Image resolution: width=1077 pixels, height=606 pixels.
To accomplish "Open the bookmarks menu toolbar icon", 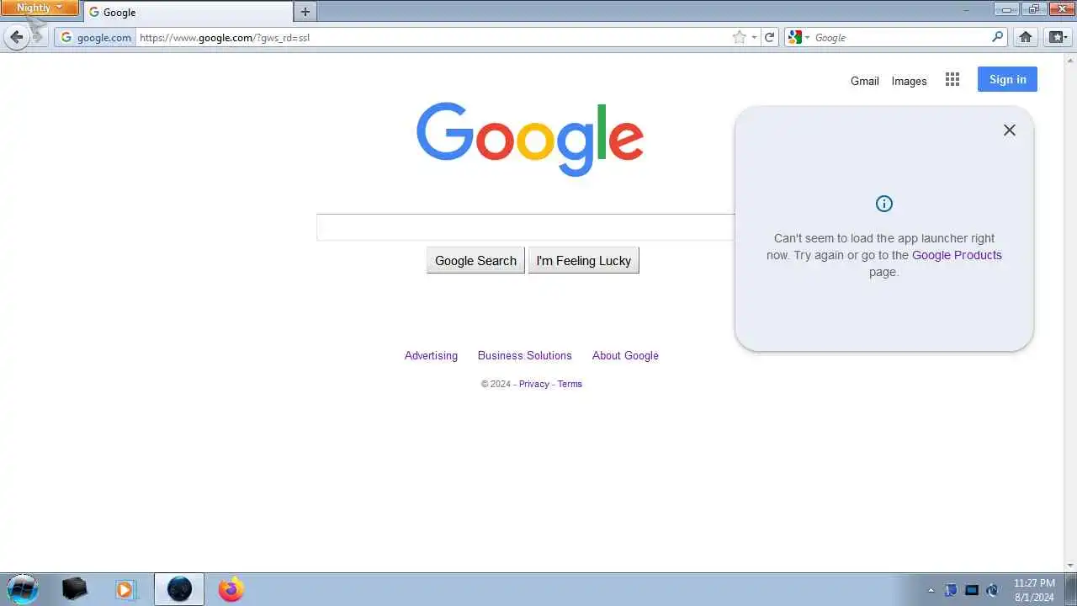I will point(1057,37).
